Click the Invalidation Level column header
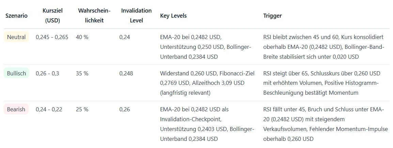 [136, 16]
